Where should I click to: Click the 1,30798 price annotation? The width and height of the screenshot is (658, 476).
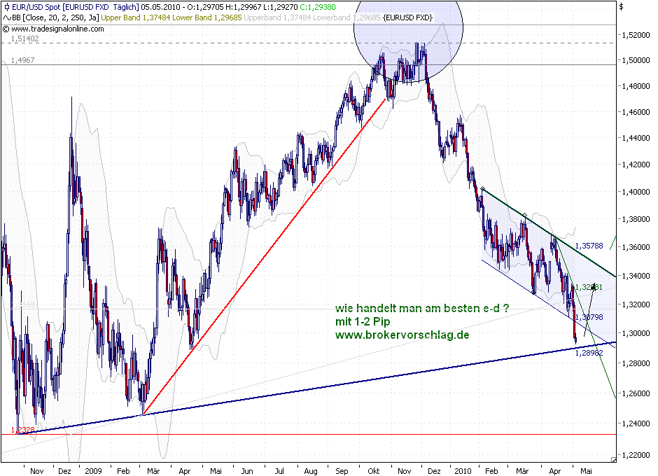click(x=591, y=316)
